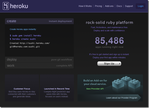The width and height of the screenshot is (149, 108).
Task: Click 'complete API' label
Action: [64, 66]
